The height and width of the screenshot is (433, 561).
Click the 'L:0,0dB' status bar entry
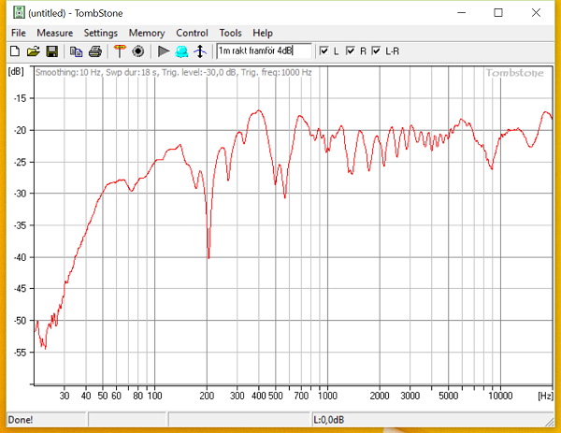pyautogui.click(x=329, y=419)
